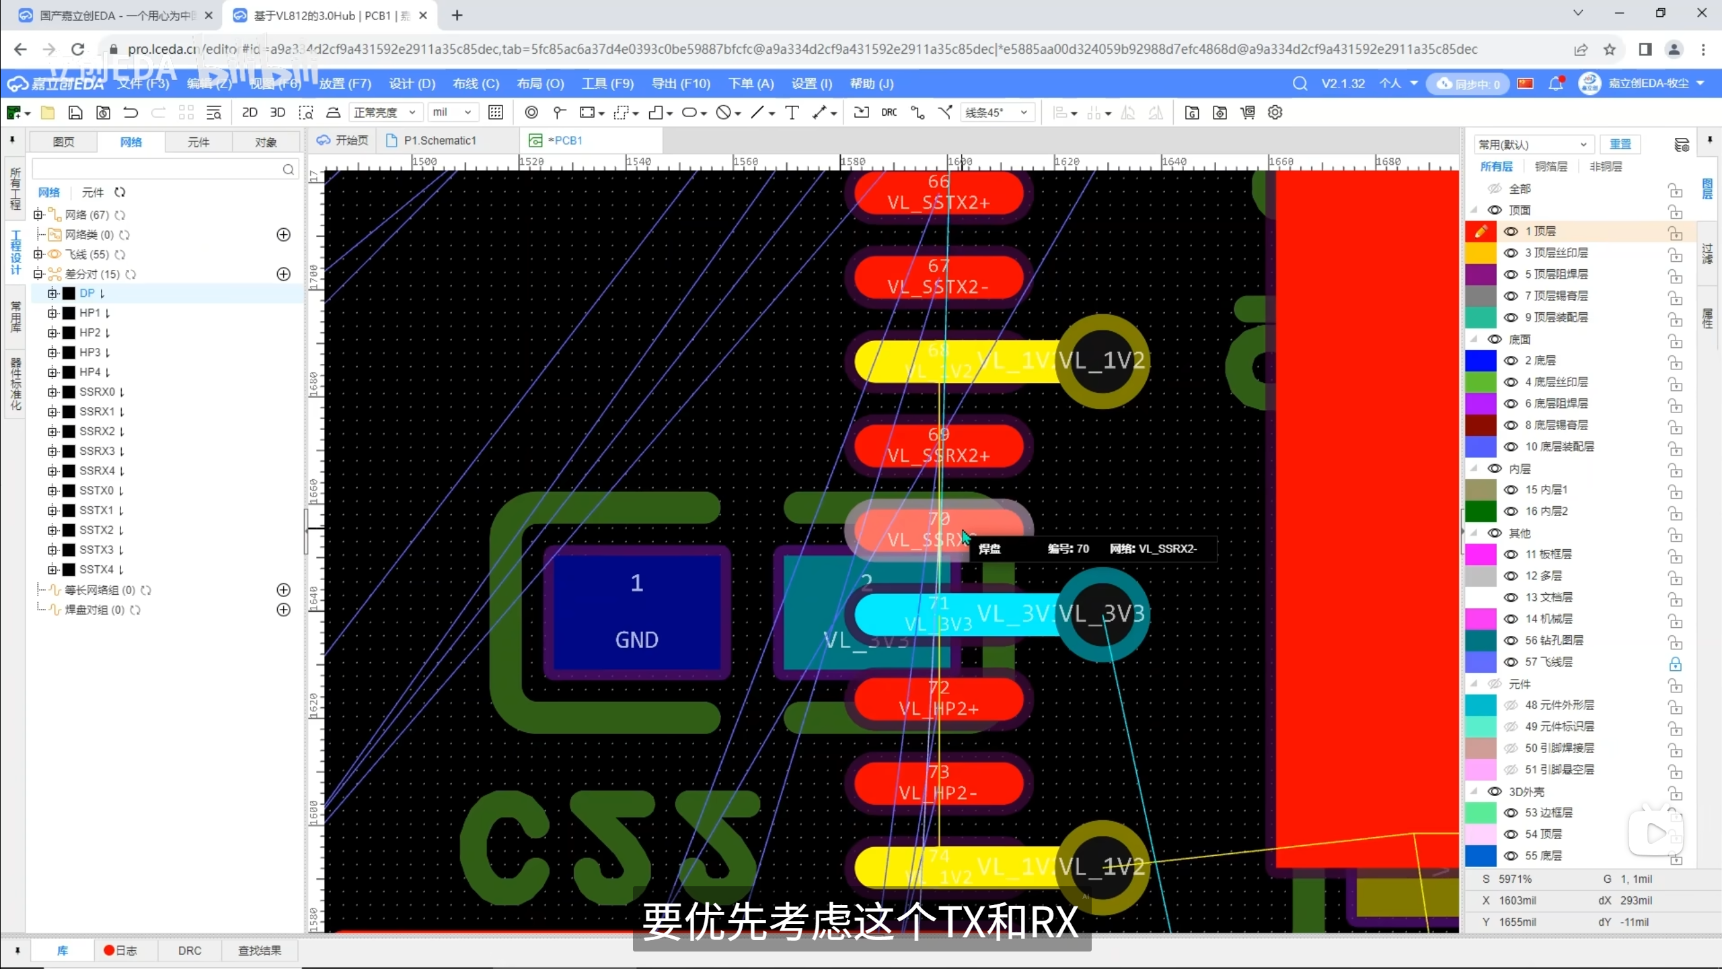Select the via placement icon

coord(531,112)
